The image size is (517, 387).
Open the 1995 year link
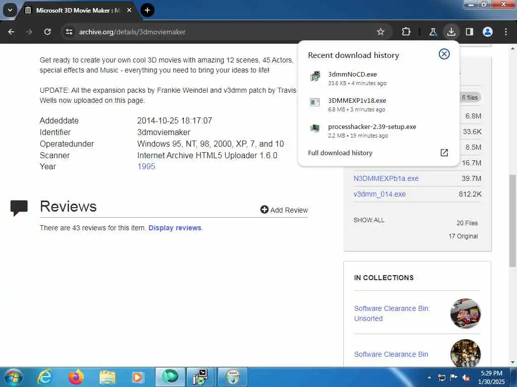[146, 166]
